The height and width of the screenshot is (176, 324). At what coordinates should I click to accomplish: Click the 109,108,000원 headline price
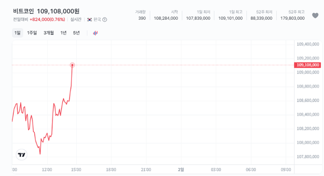(58, 11)
